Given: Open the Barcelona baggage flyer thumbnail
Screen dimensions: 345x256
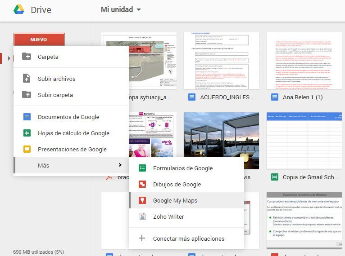Looking at the screenshot, I should coord(153,135).
